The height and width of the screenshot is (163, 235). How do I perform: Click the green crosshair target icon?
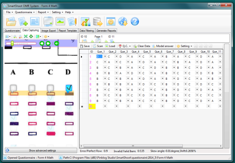coord(31,36)
